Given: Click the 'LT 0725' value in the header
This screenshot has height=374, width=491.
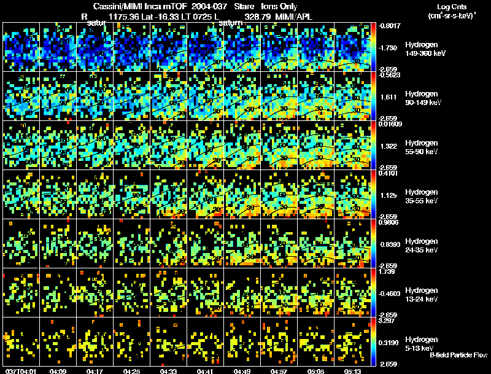Looking at the screenshot, I should (198, 17).
